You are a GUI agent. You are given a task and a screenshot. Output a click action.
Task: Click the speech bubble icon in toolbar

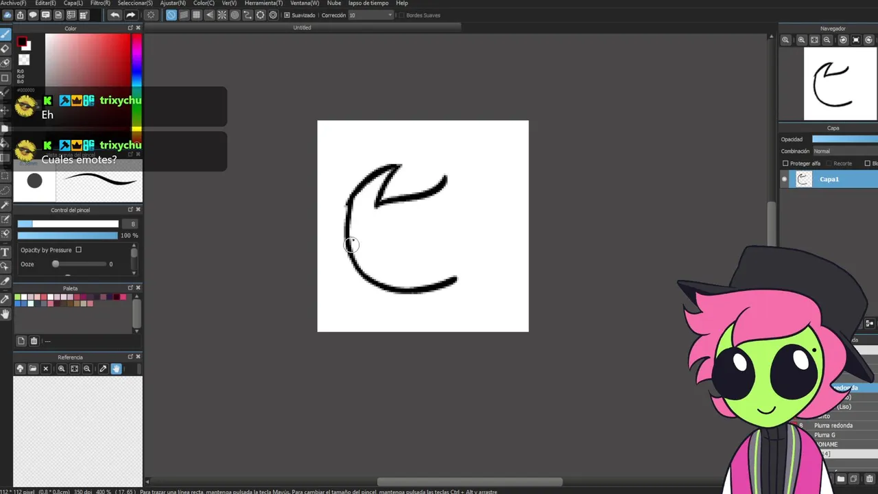click(33, 15)
